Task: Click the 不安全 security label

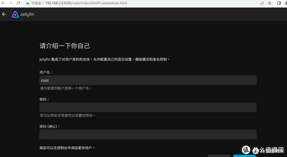Action: (x=36, y=3)
